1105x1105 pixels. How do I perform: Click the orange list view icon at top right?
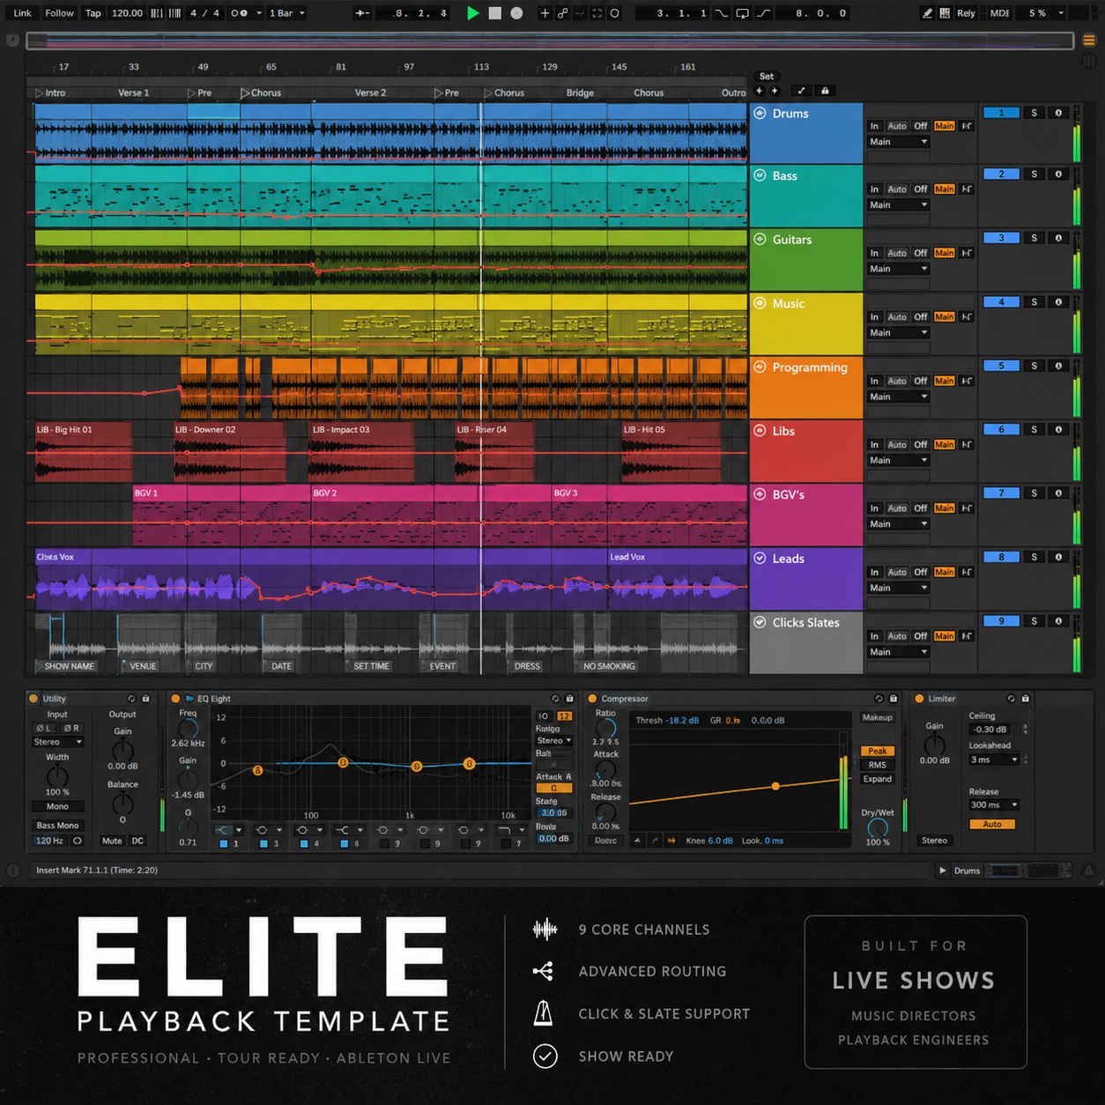click(x=1089, y=40)
